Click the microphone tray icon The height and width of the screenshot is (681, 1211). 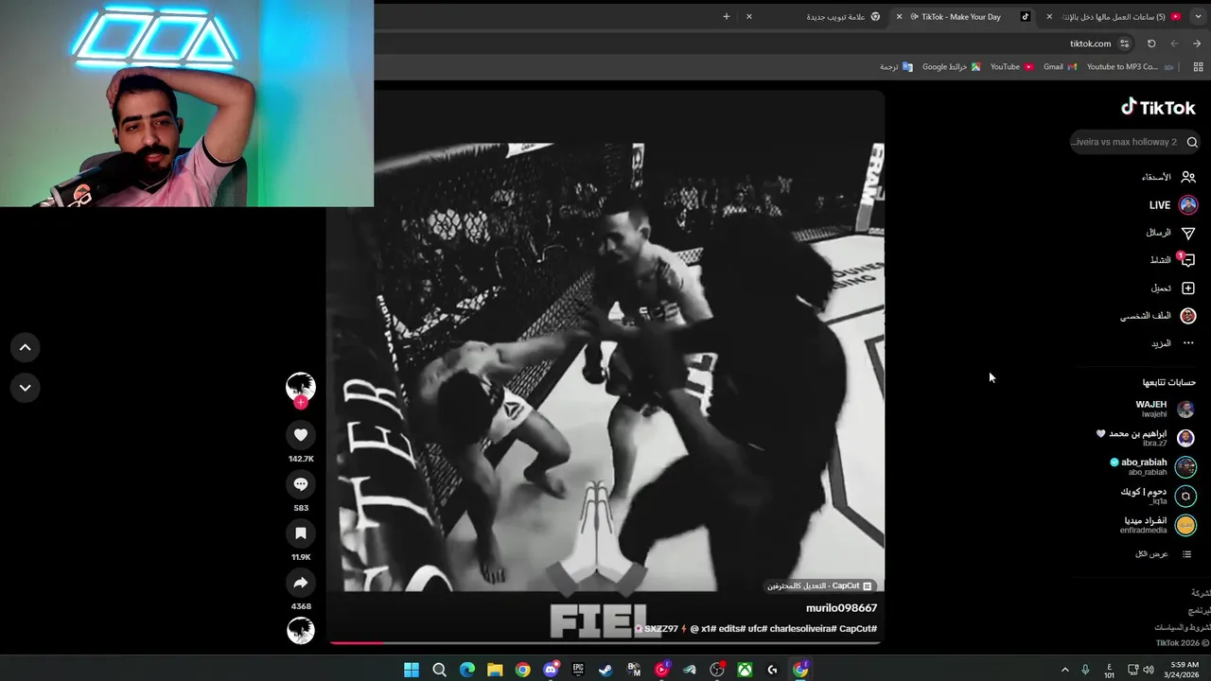click(1085, 670)
